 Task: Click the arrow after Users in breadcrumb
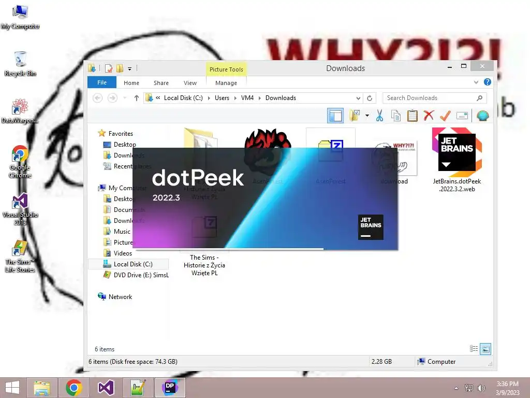click(235, 98)
